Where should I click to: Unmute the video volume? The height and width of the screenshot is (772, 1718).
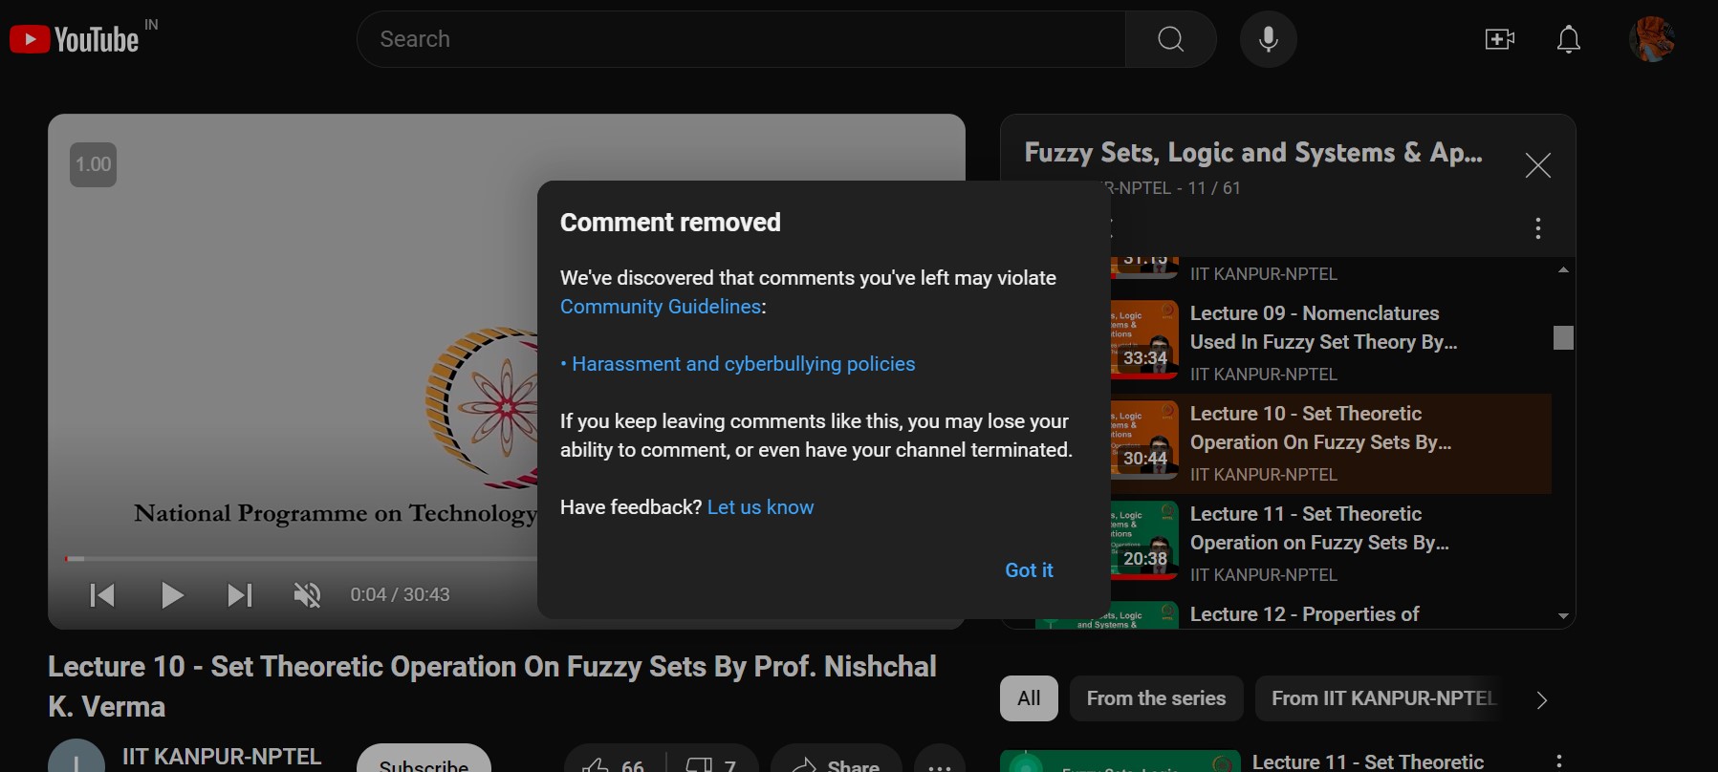[307, 595]
